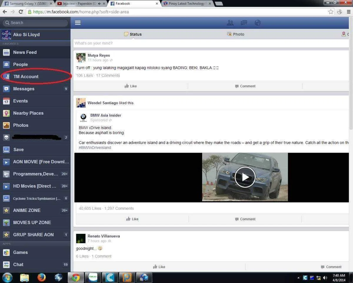
Task: Open friend requests icon in blue header
Action: point(230,23)
